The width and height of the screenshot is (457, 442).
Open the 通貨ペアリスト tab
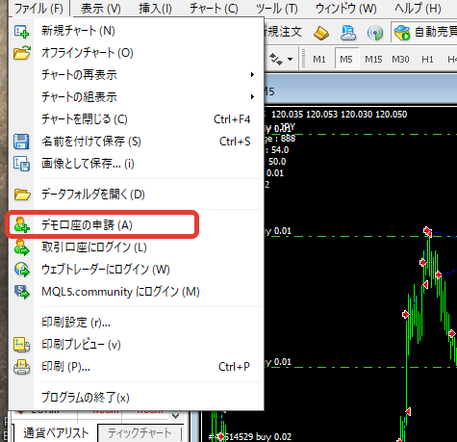tap(56, 433)
